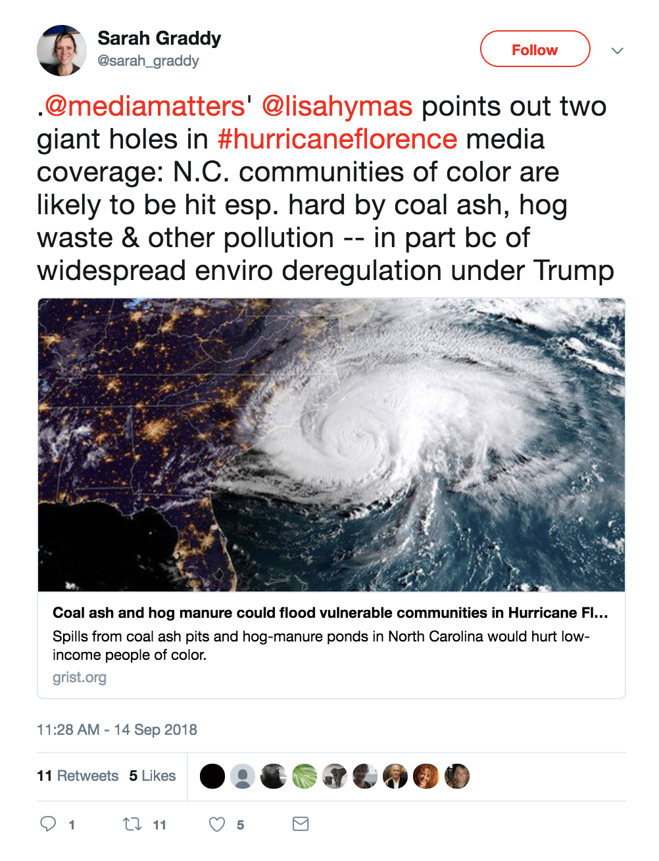Open the #hurricaneflorence hashtag

pos(337,139)
